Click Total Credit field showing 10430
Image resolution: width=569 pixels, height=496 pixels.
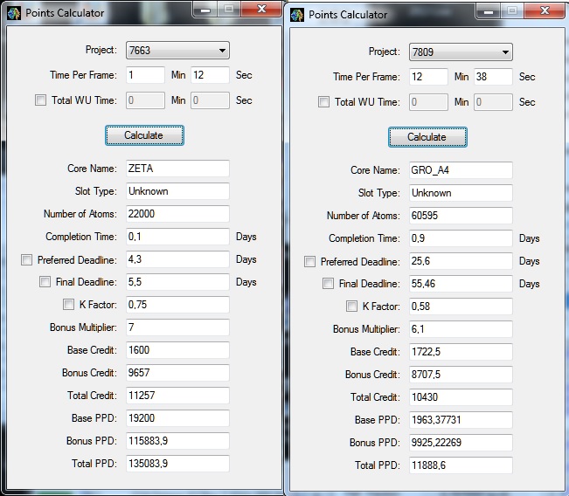461,397
